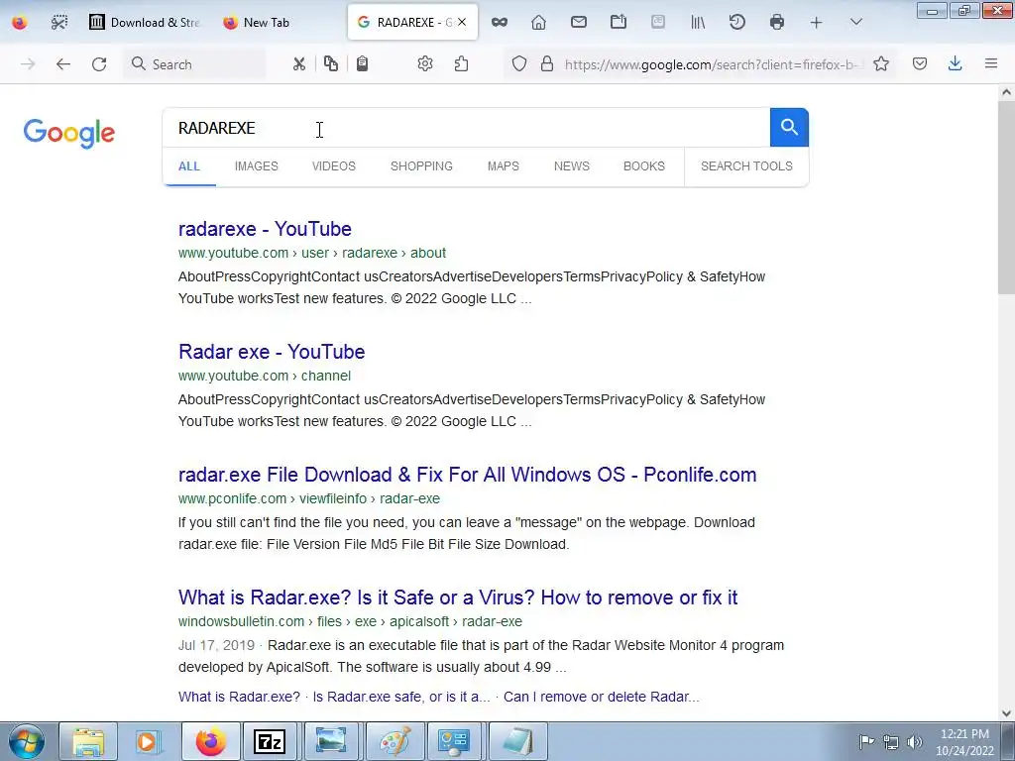Open settings via gear icon

point(424,63)
